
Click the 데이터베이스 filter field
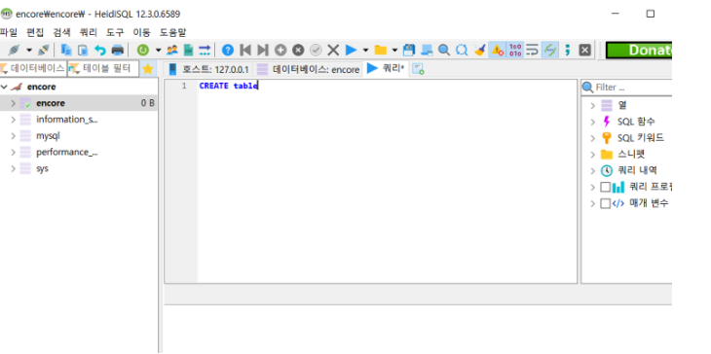click(33, 69)
